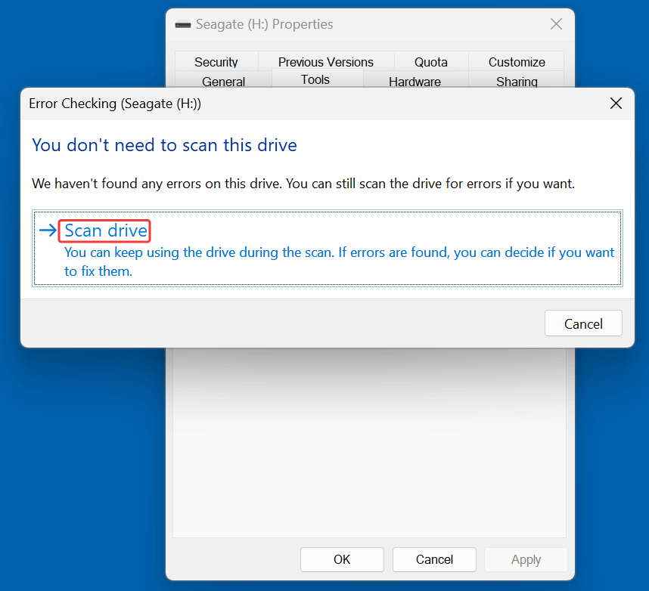The width and height of the screenshot is (649, 591).
Task: Open the Previous Versions tab
Action: click(325, 61)
